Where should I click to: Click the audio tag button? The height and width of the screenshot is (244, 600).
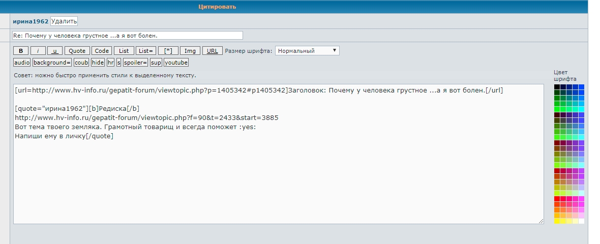(x=22, y=63)
